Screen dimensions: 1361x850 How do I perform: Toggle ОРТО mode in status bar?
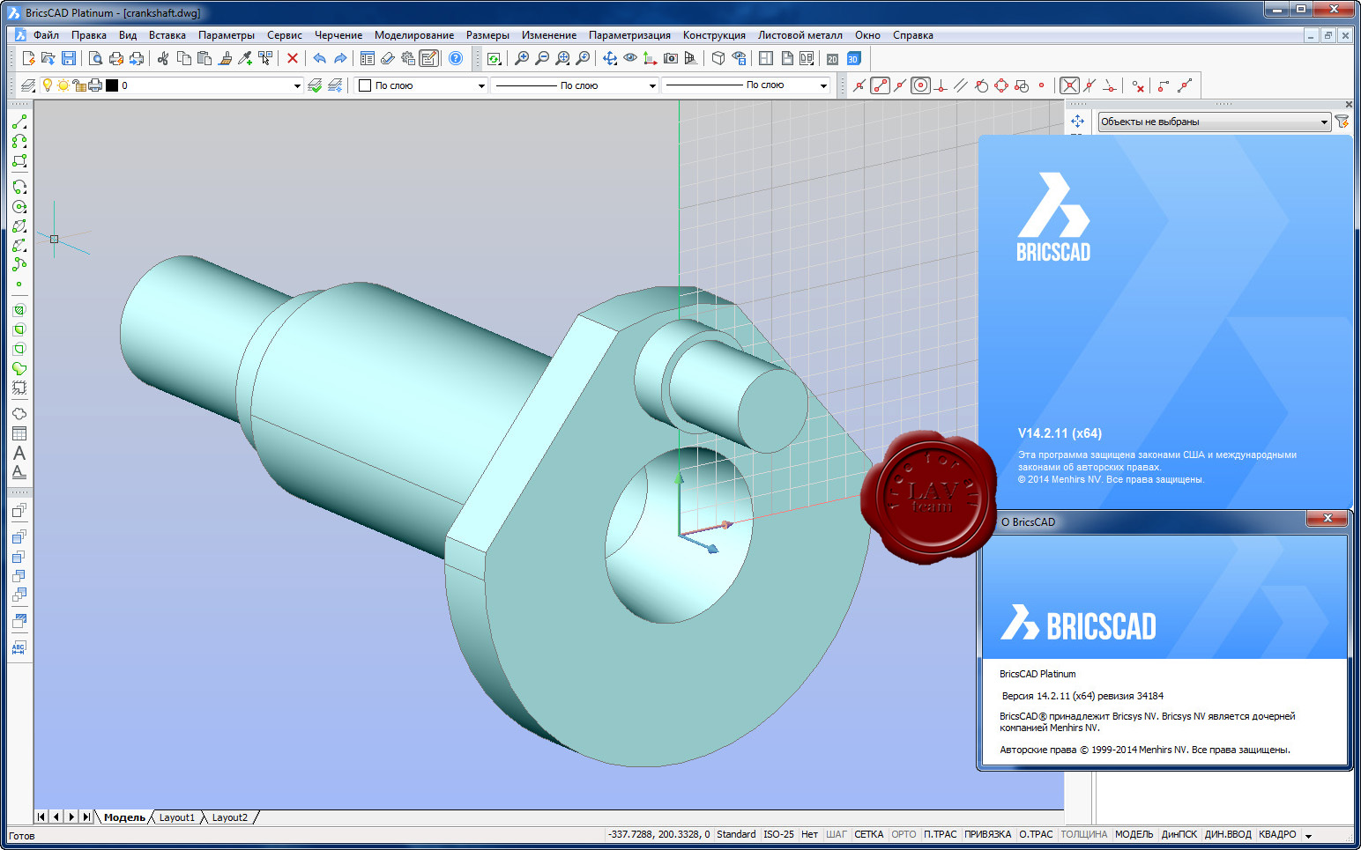click(904, 834)
